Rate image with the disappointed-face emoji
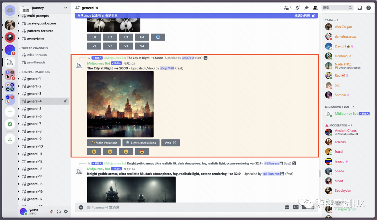Image resolution: width=377 pixels, height=220 pixels. (x=110, y=152)
